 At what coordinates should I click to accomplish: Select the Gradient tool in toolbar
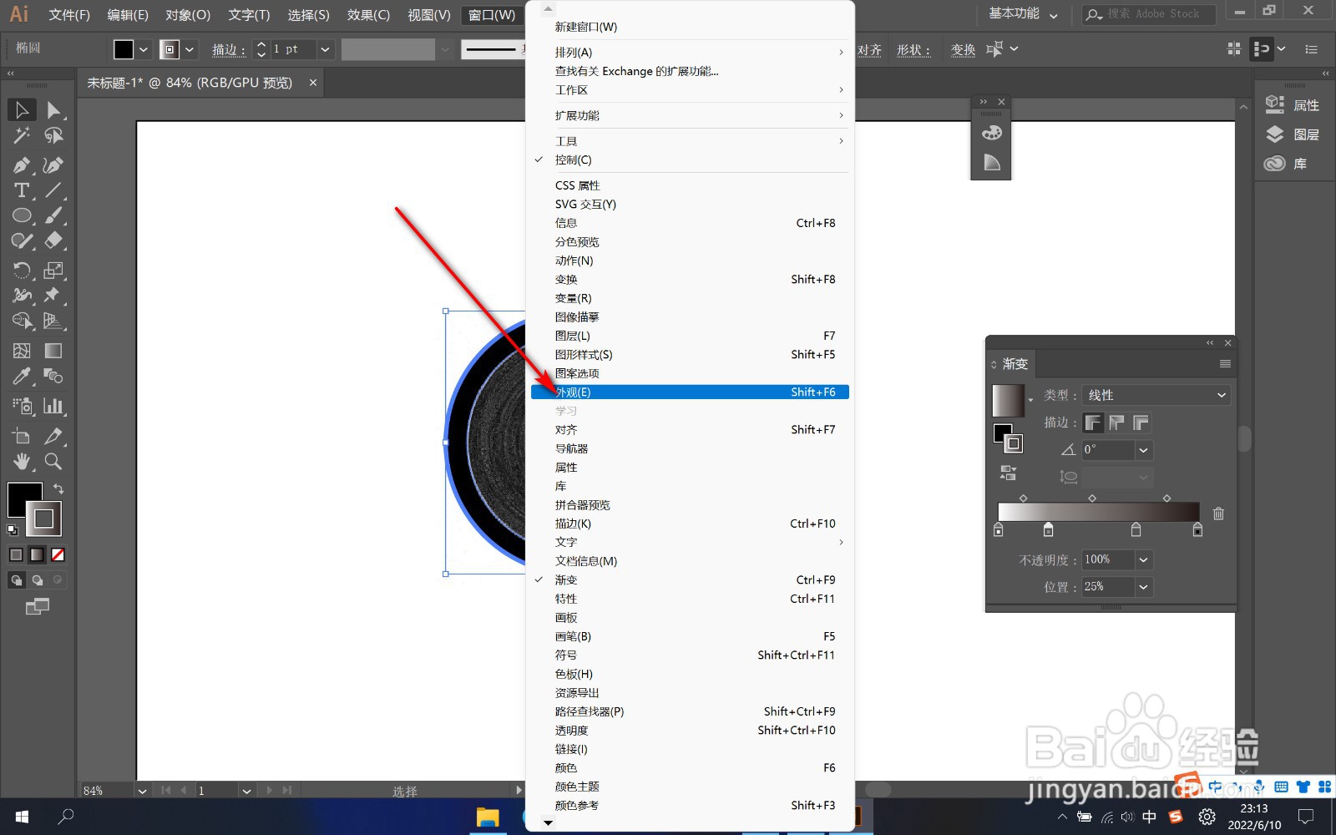point(53,351)
